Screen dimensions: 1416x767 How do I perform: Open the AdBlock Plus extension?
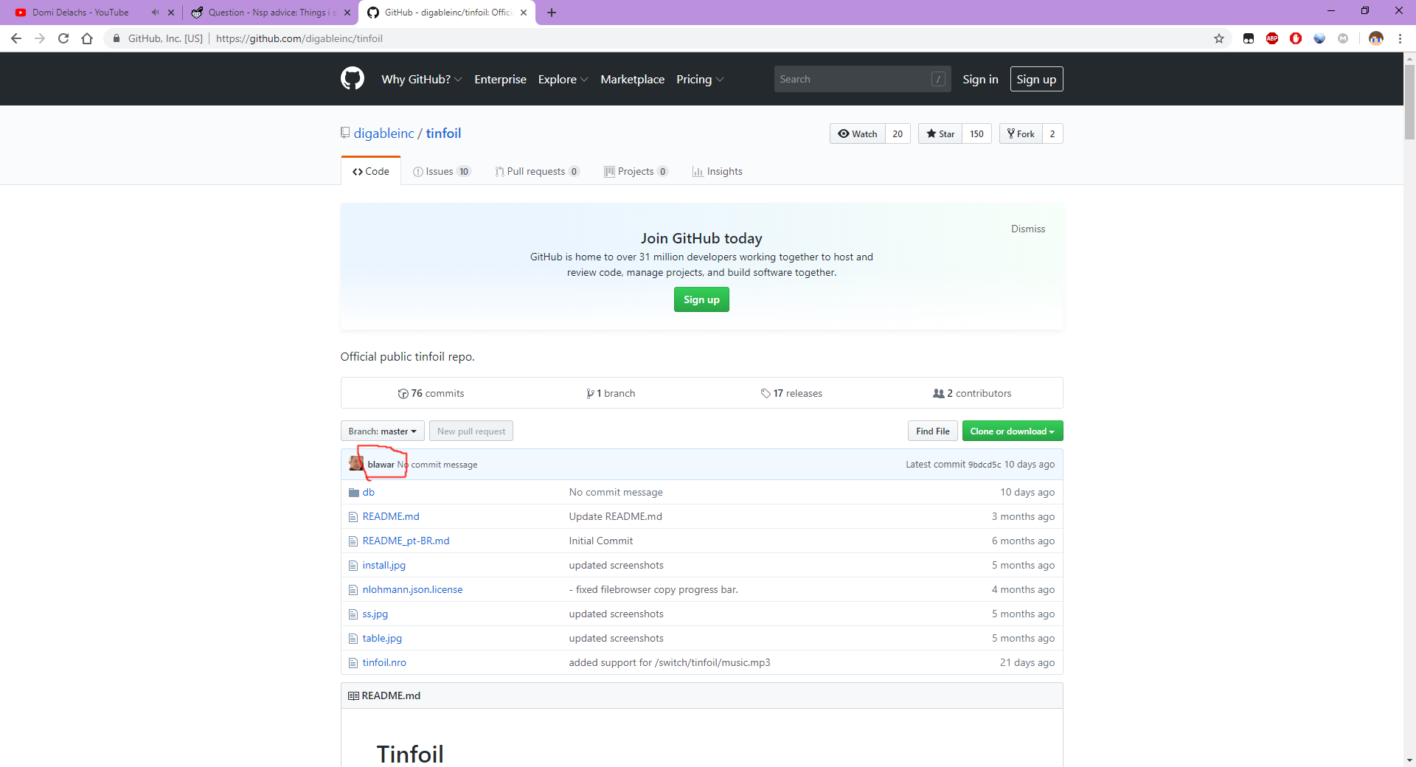pos(1272,38)
